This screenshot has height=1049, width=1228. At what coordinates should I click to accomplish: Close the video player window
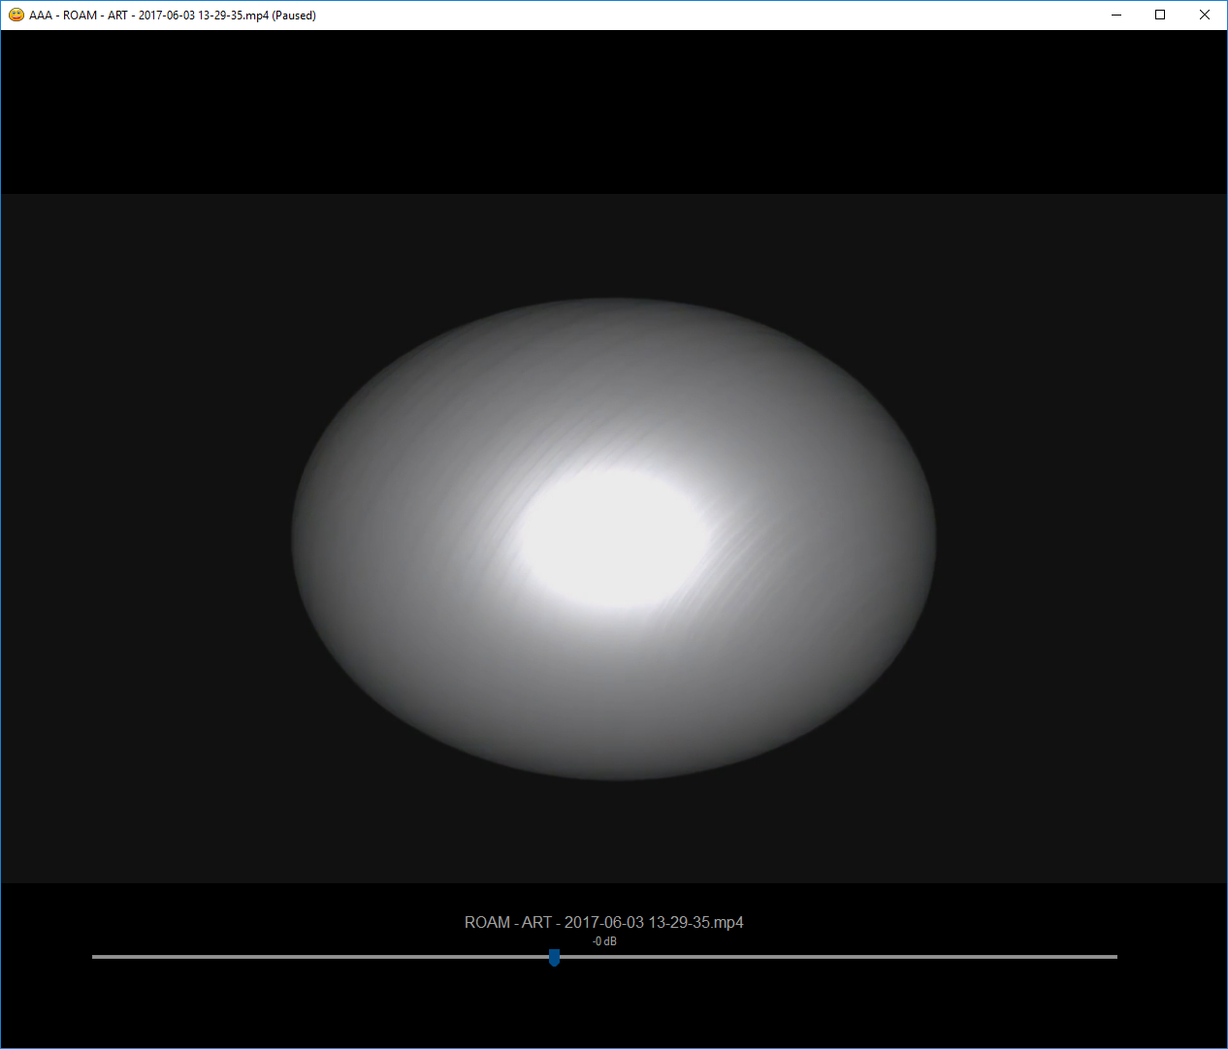pos(1205,15)
